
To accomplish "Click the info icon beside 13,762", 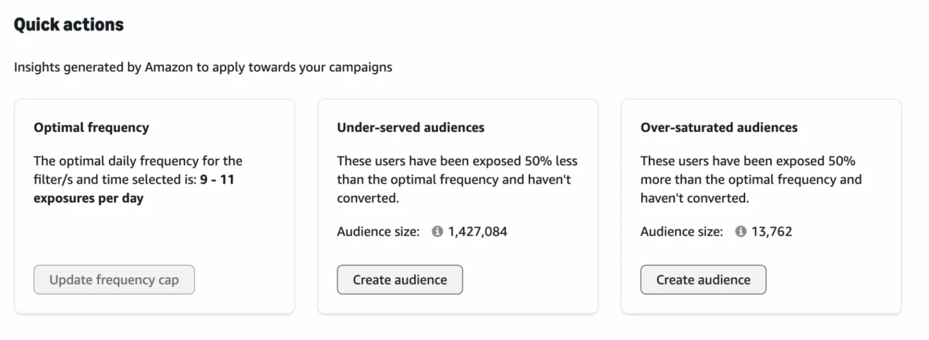I will point(741,232).
